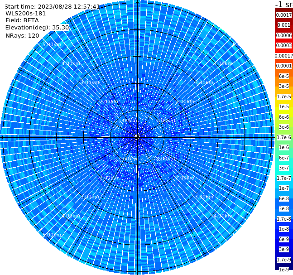Click the 3e-7 colorbar value
This screenshot has height=275, width=293.
click(284, 168)
